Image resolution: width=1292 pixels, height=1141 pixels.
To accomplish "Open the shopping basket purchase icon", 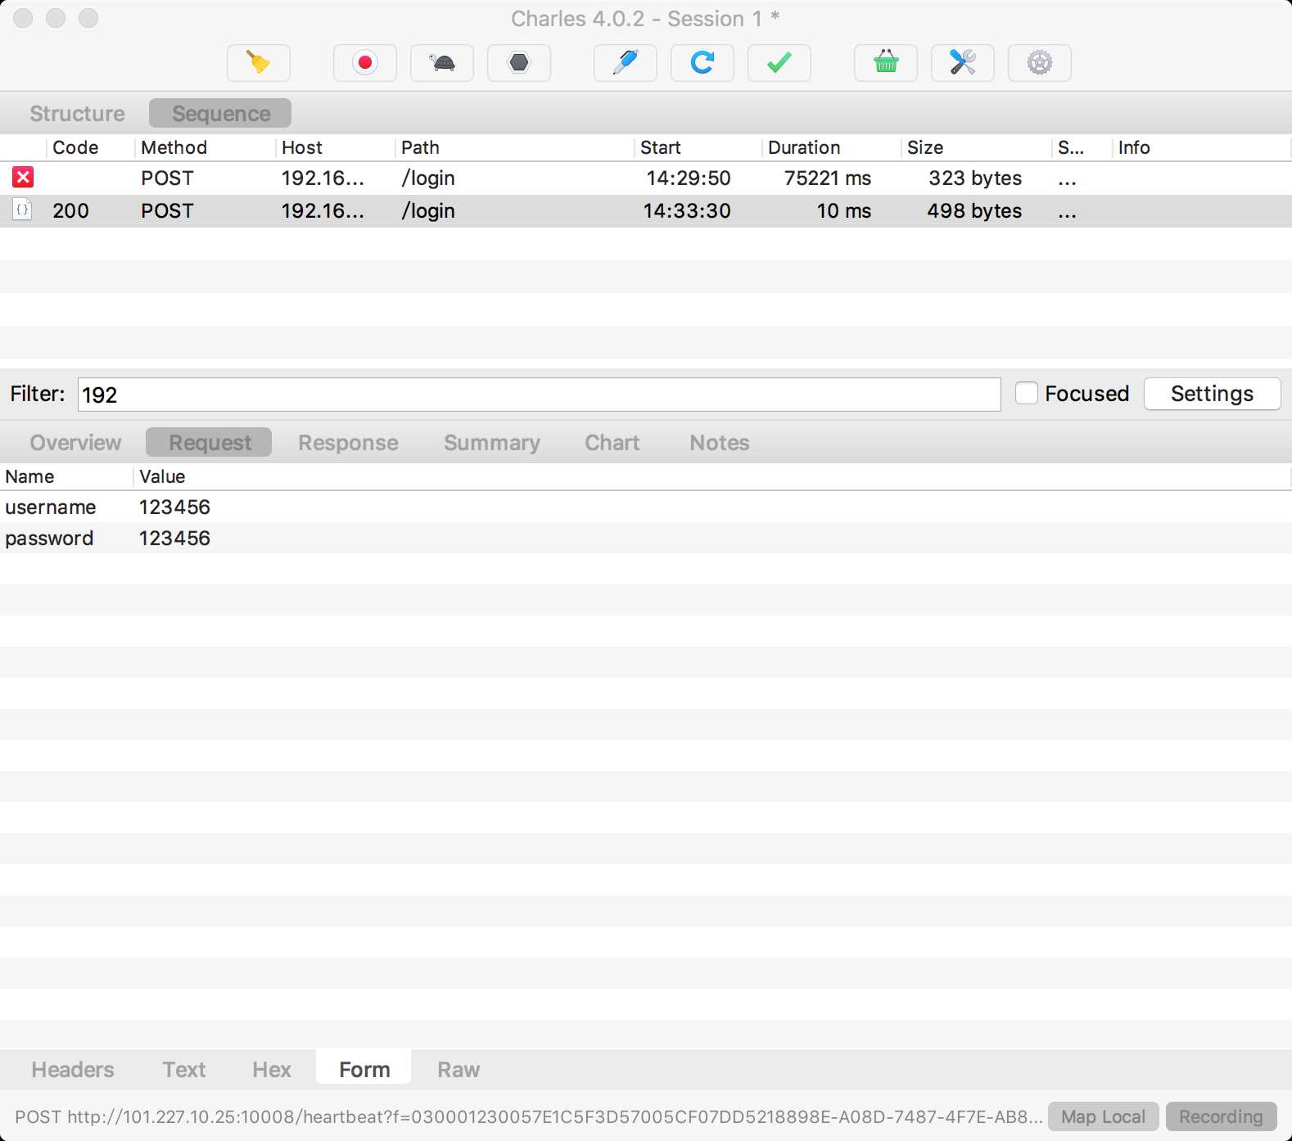I will (886, 63).
